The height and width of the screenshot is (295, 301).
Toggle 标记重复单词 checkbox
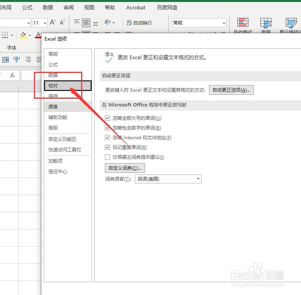coord(107,147)
